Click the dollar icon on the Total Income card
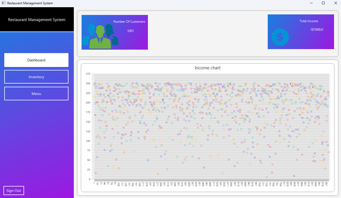Screen dimensions: 341x198 280,37
